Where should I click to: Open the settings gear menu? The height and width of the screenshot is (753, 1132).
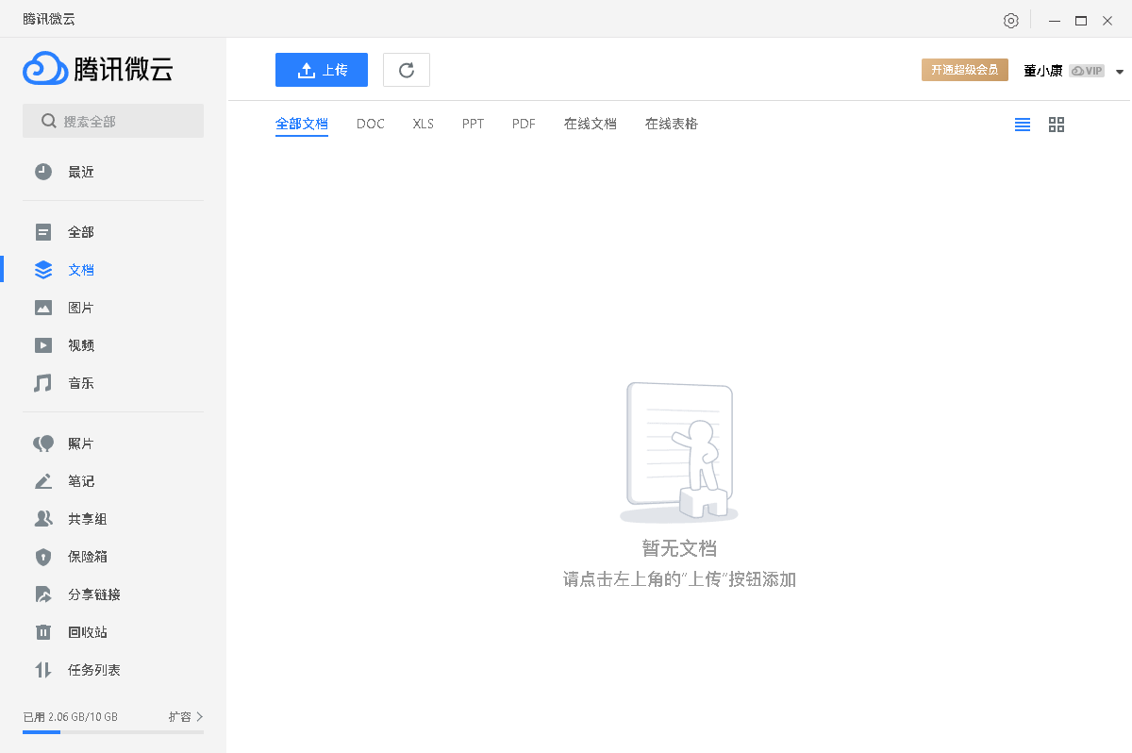pos(1010,20)
